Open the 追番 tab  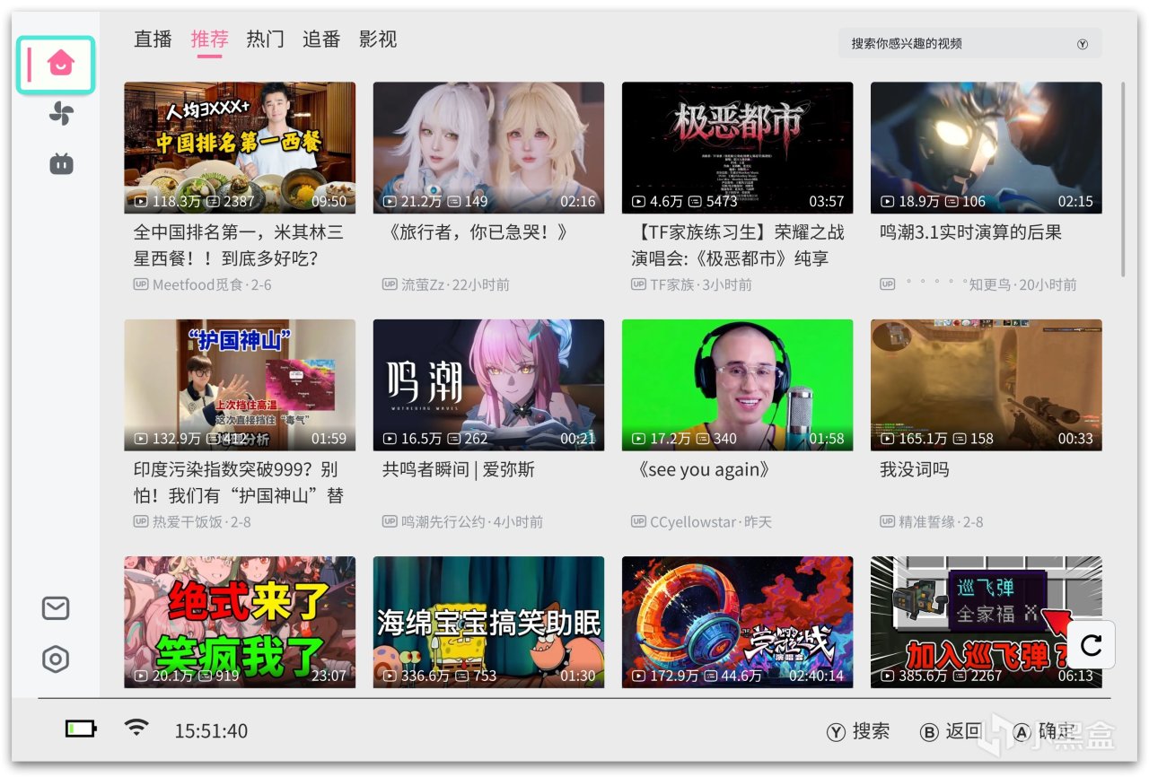tap(321, 39)
